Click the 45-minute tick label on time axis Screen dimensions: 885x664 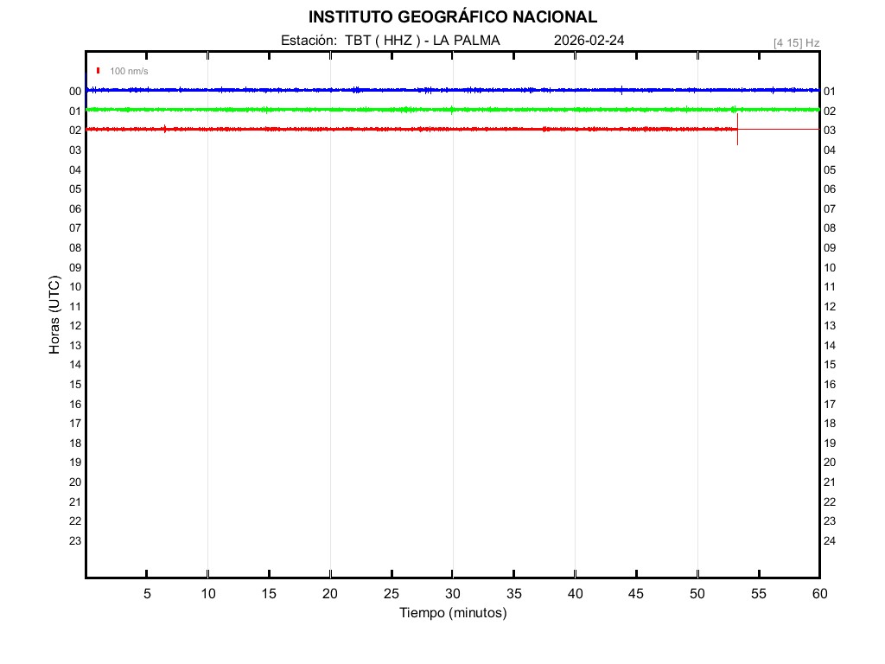pyautogui.click(x=636, y=593)
